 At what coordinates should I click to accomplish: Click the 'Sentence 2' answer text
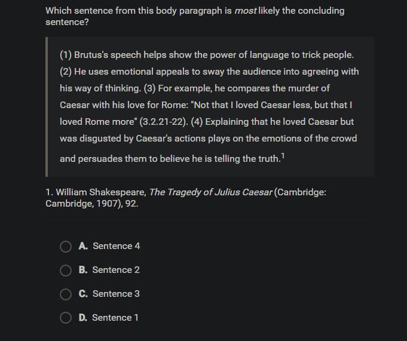click(x=116, y=270)
